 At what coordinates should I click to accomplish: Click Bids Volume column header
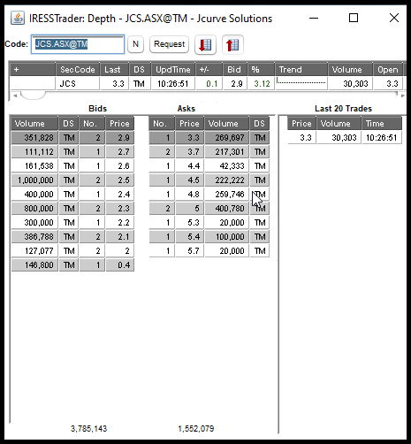(34, 123)
